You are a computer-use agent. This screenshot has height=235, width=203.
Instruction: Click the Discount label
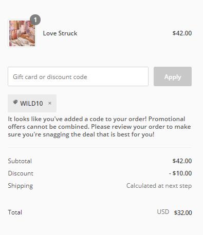point(21,173)
